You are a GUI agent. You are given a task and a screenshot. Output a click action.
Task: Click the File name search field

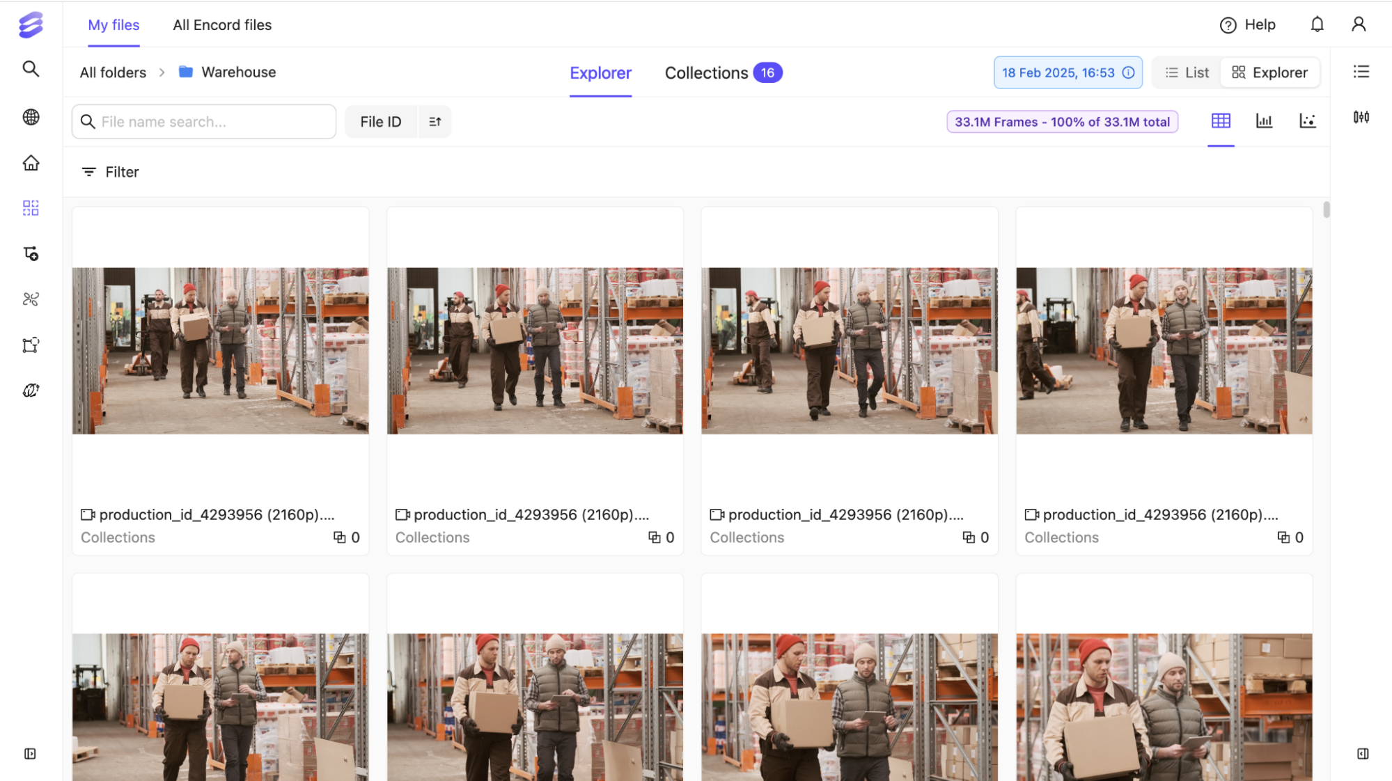(209, 122)
